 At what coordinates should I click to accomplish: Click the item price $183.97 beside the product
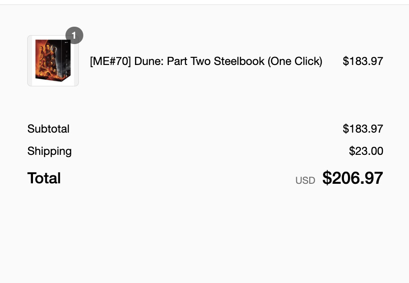363,61
